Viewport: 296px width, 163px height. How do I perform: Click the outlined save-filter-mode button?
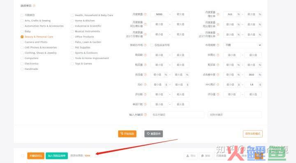click(252, 134)
